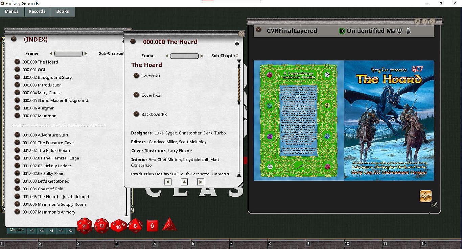Open 001.002.02 Rickety Ladder entry
462x249 pixels.
coord(47,166)
